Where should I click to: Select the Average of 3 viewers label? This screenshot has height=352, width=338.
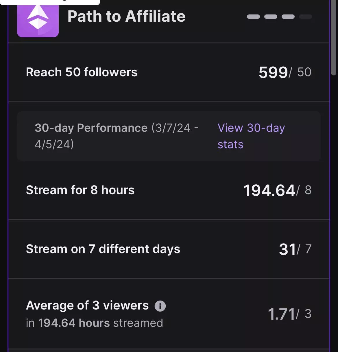click(87, 305)
